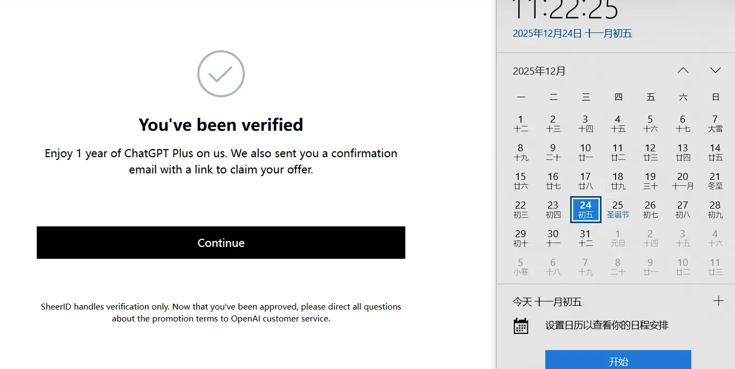Select December 20 十一月

click(683, 181)
